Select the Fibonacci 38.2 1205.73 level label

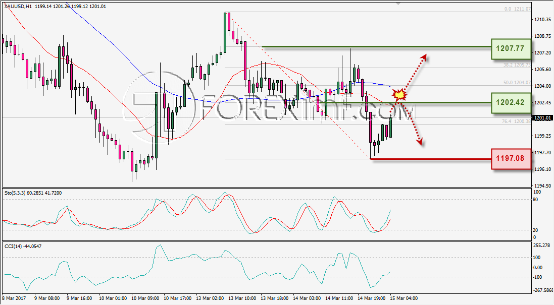(517, 65)
